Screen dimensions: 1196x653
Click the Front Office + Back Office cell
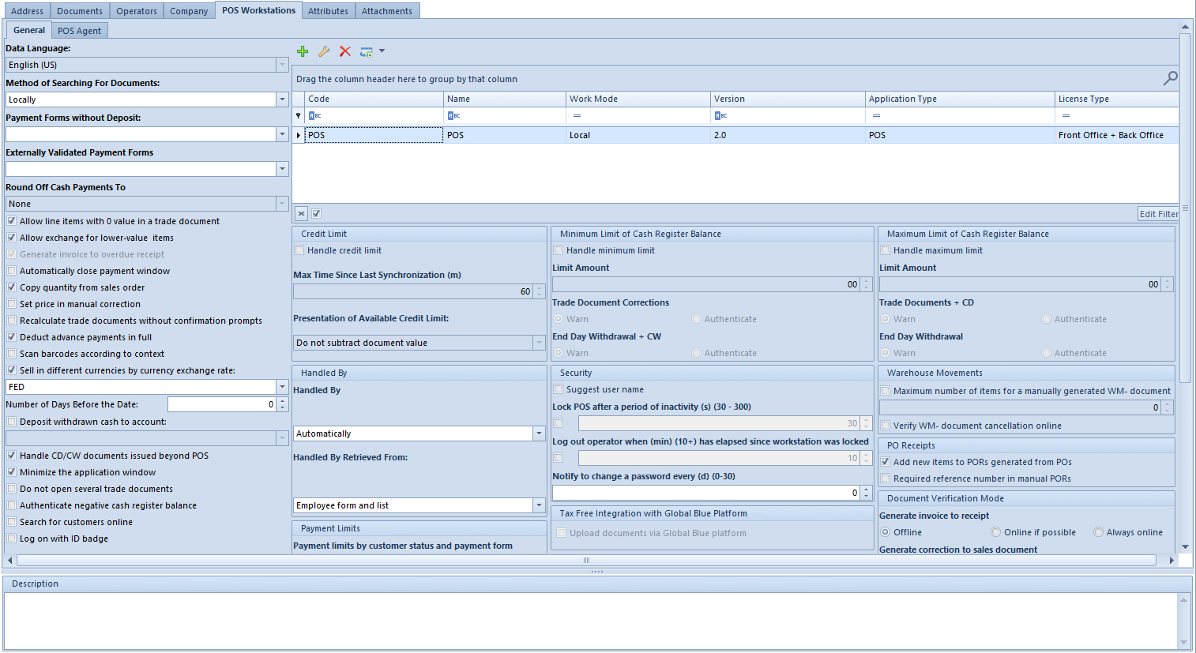1116,135
